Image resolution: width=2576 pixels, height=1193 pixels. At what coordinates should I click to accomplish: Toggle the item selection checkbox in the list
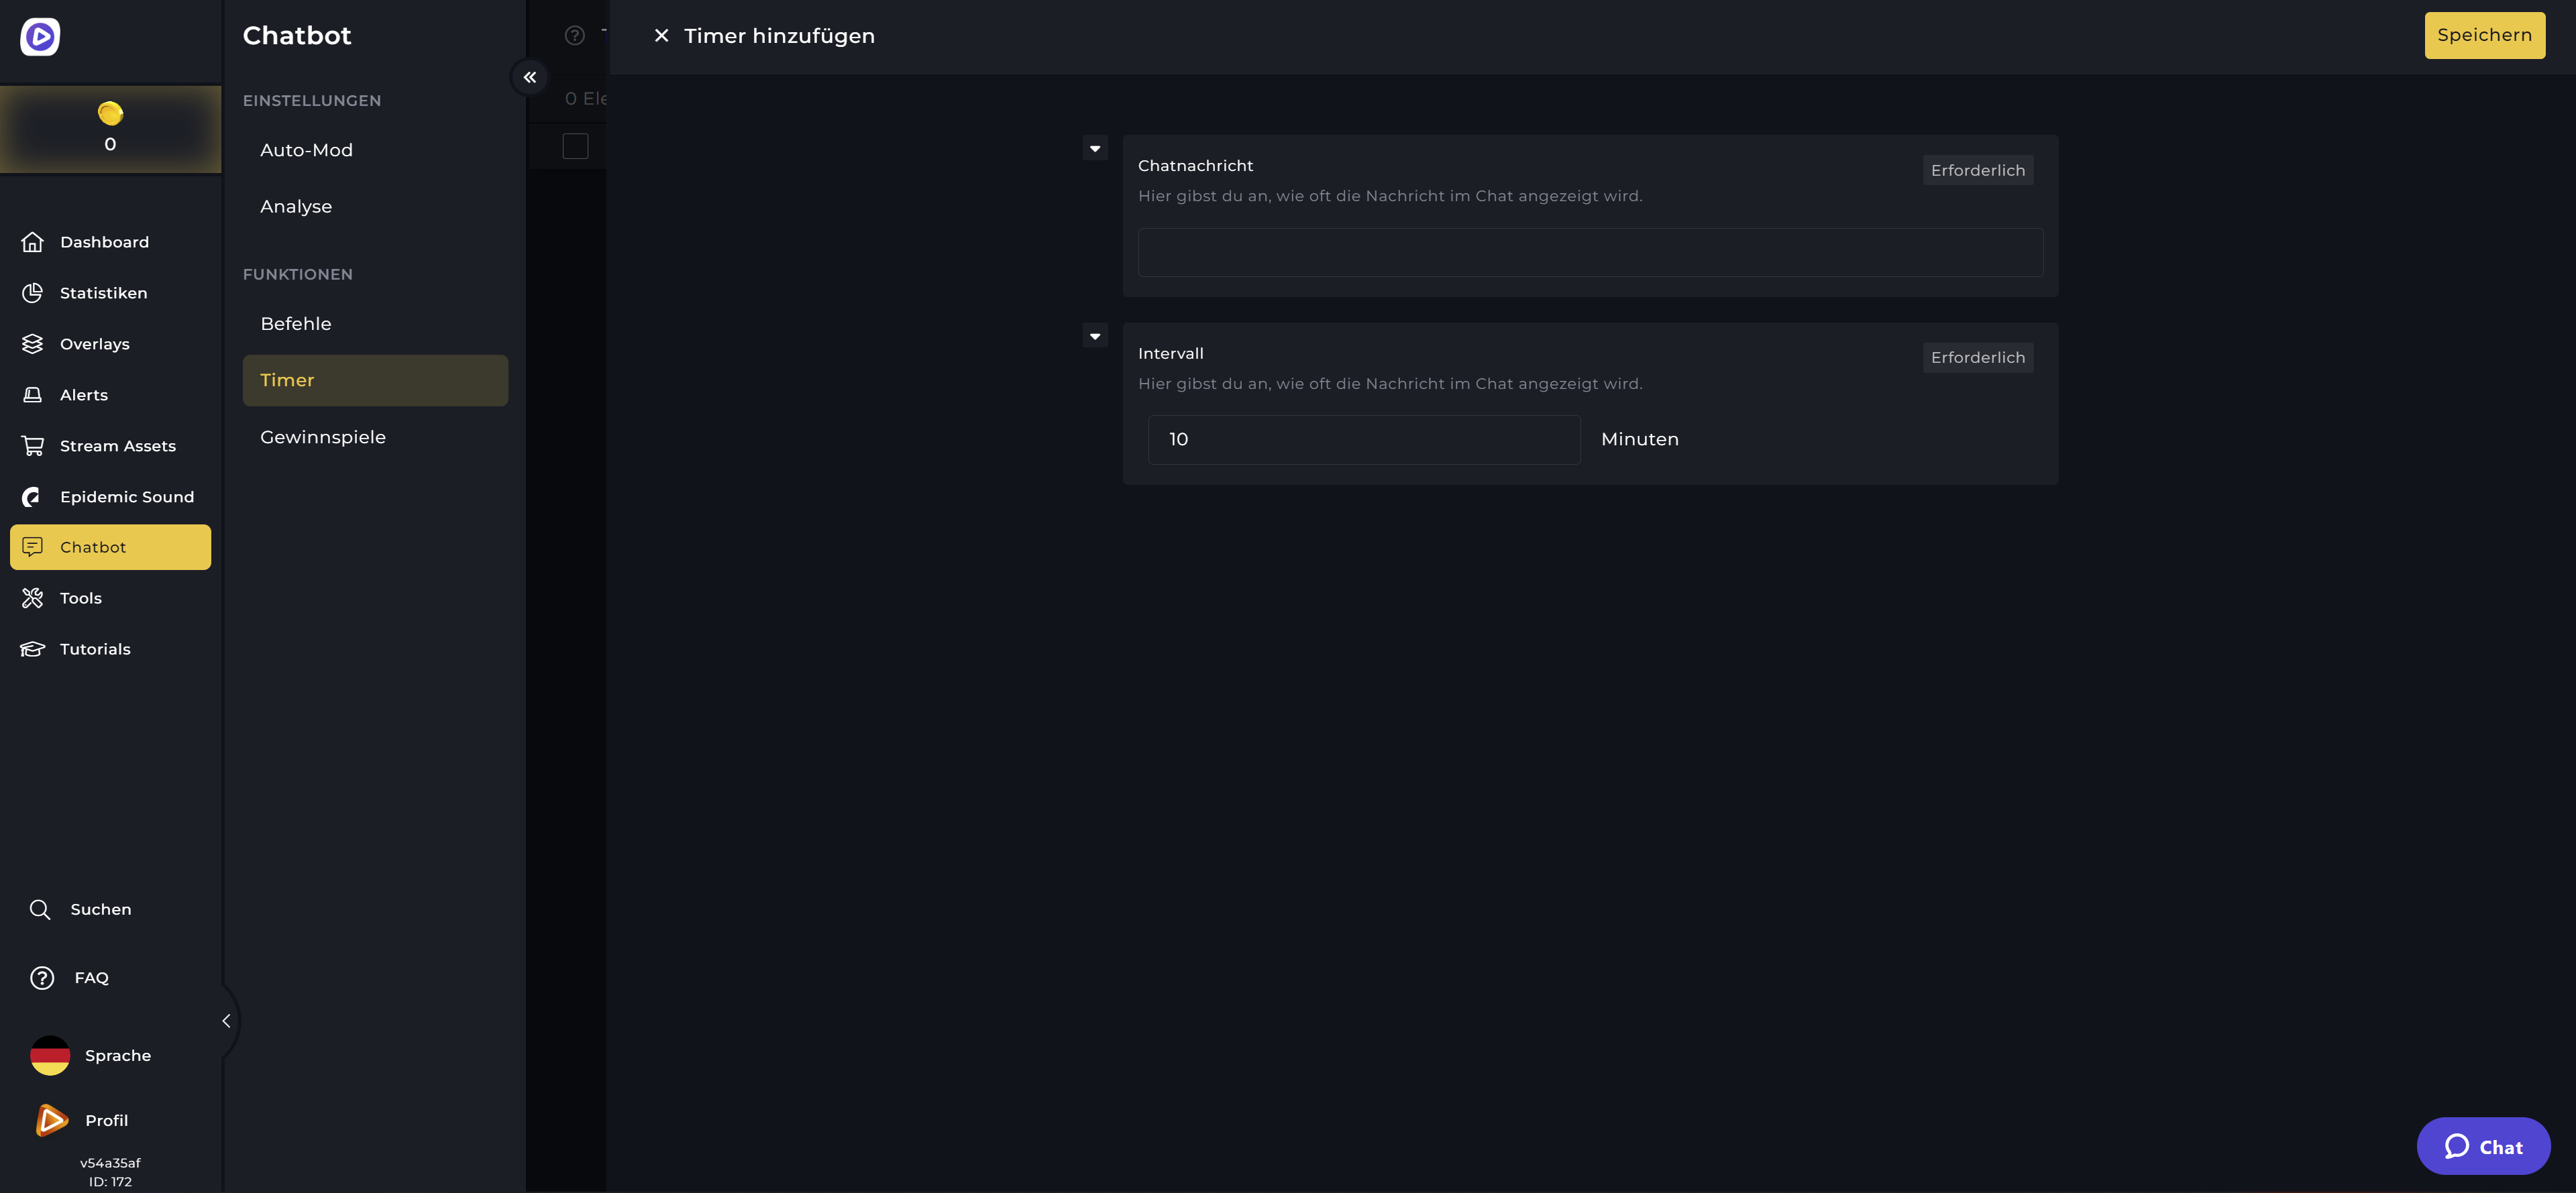576,146
